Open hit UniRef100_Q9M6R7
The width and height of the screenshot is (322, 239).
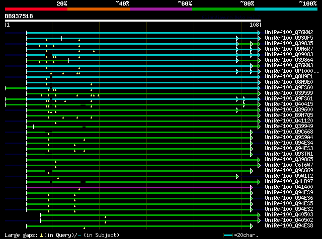click(x=289, y=49)
